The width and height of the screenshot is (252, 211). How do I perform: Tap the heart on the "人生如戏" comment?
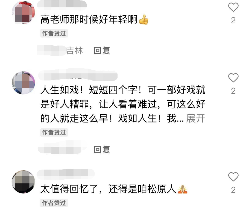tap(233, 78)
